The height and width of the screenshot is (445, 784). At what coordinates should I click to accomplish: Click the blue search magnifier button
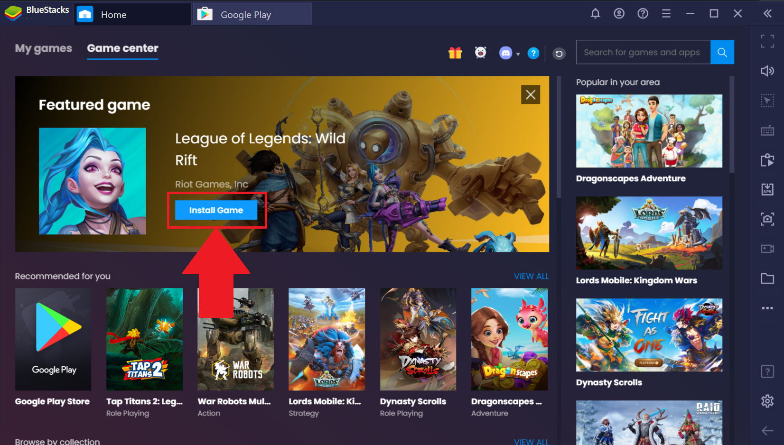click(722, 52)
